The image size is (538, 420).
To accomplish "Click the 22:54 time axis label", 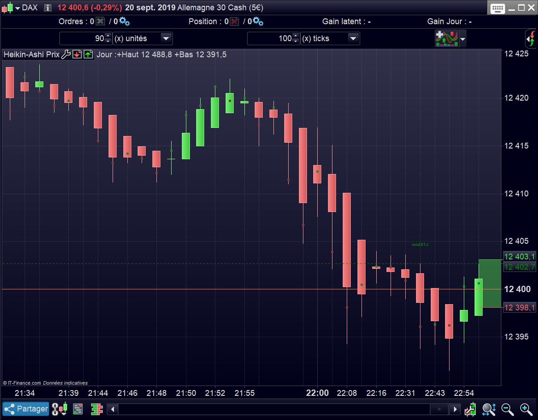I will point(464,393).
